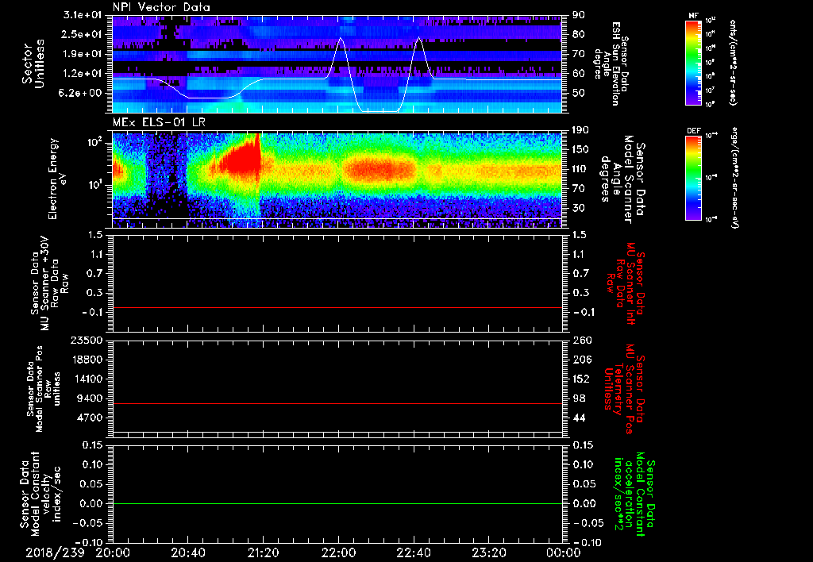Click the 6.2e+00 sector axis value
The width and height of the screenshot is (813, 562).
pyautogui.click(x=82, y=93)
